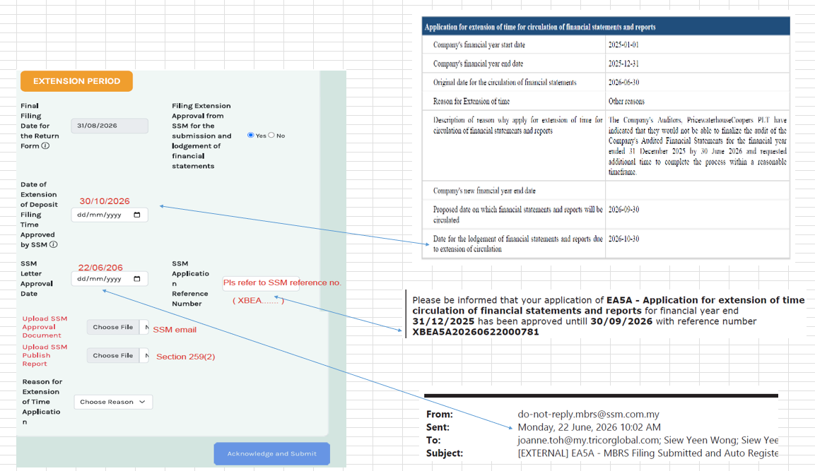Focus Date of Extension dd/mm/yyyy field
815x471 pixels.
pos(110,215)
